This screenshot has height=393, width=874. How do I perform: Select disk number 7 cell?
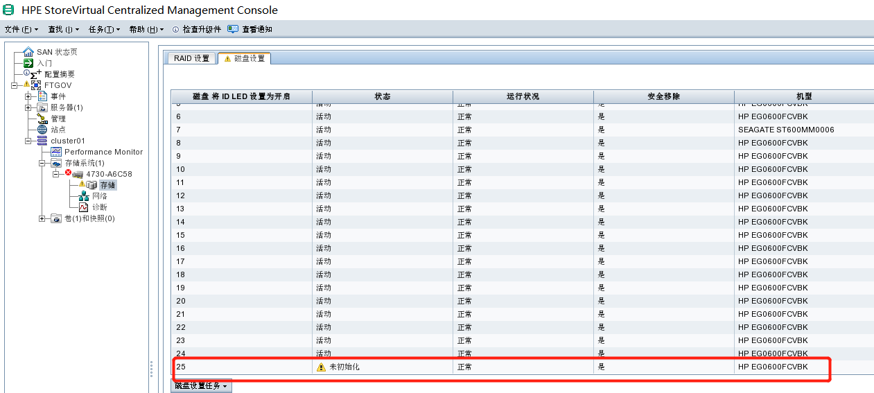242,130
